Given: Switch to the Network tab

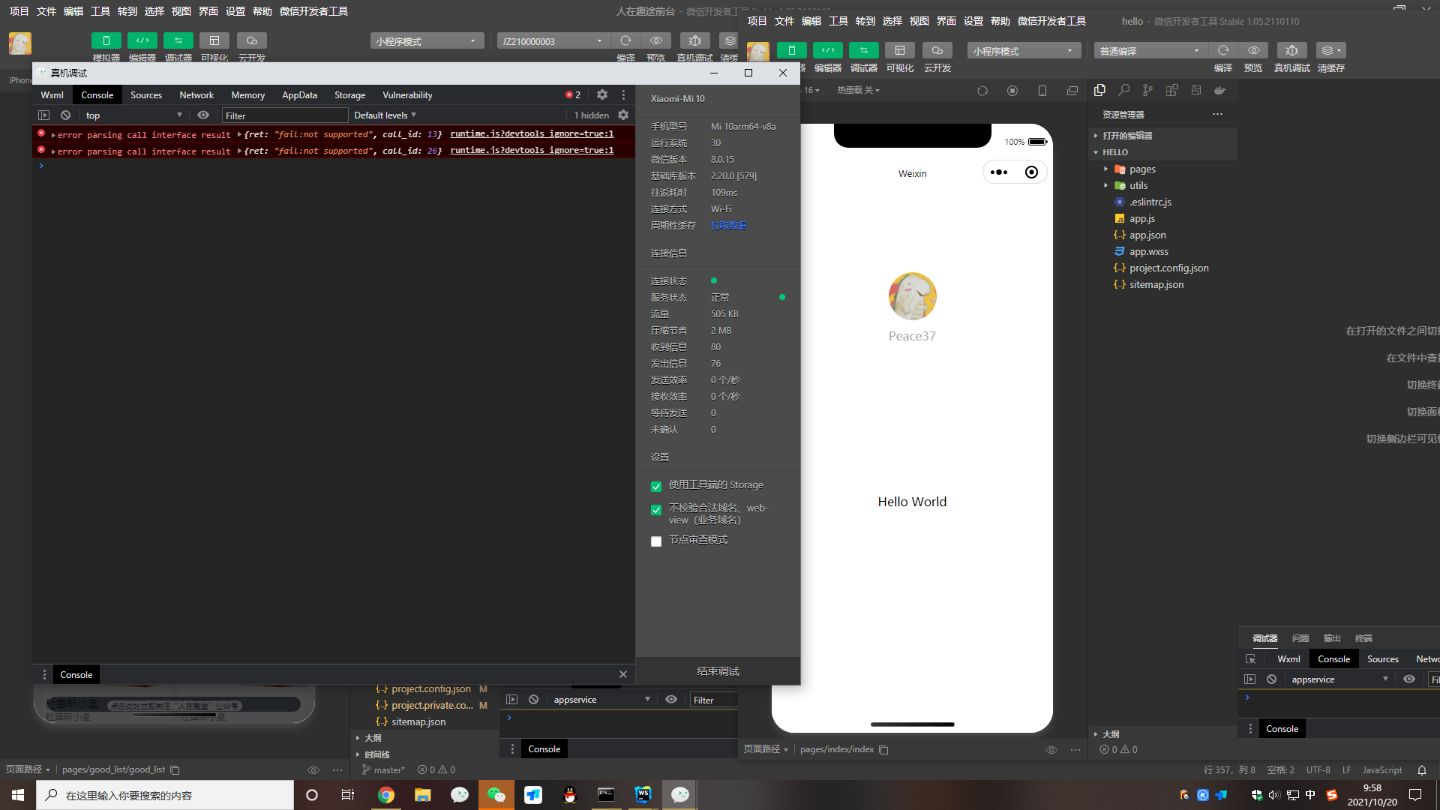Looking at the screenshot, I should [196, 95].
